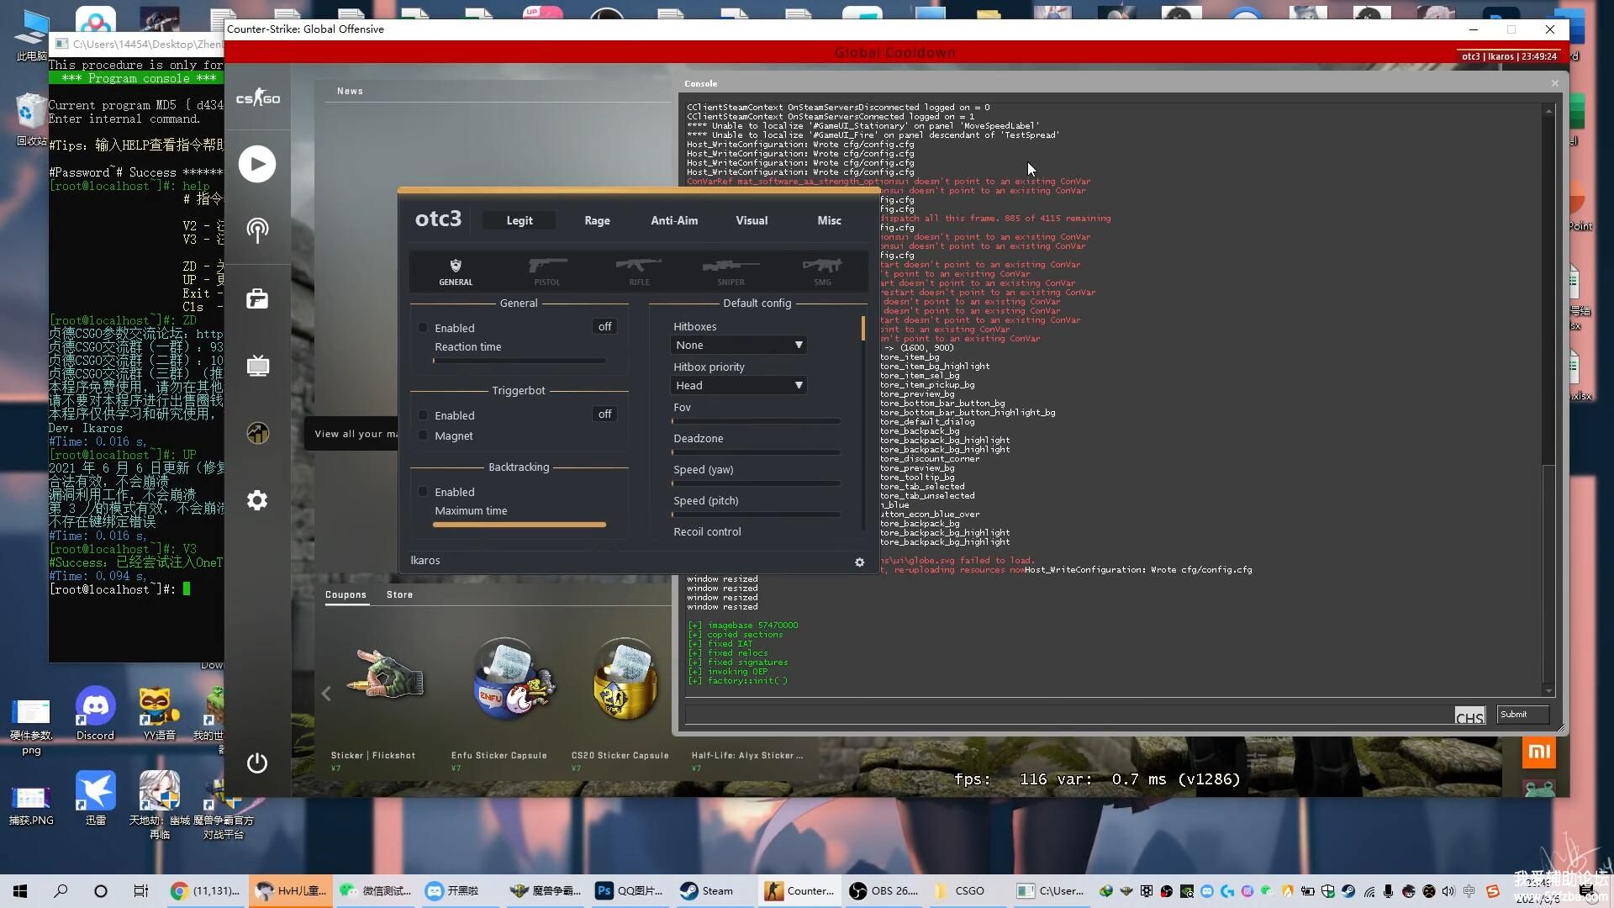
Task: Click the console Submit button
Action: [1522, 715]
